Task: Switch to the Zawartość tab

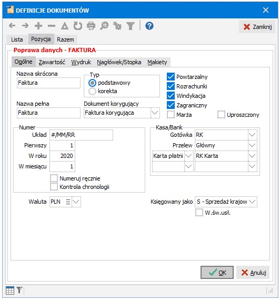Action: (52, 62)
